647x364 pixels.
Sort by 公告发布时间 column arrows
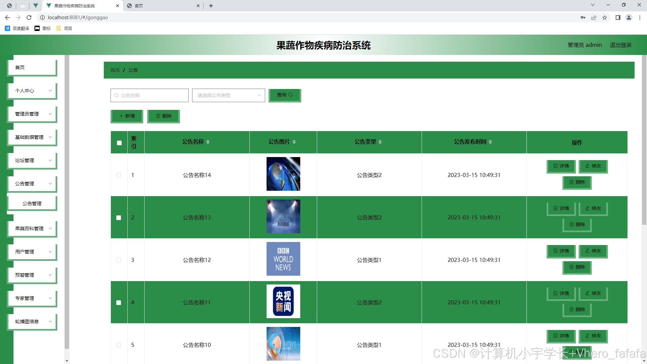490,142
